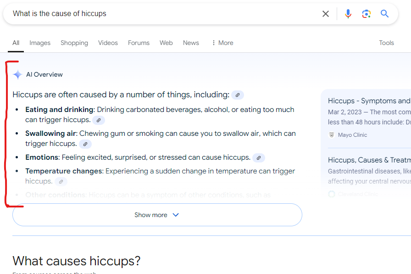
Task: Open the More search filters dropdown
Action: click(222, 43)
